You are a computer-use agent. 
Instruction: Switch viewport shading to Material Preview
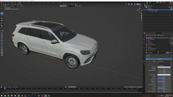coord(139,4)
